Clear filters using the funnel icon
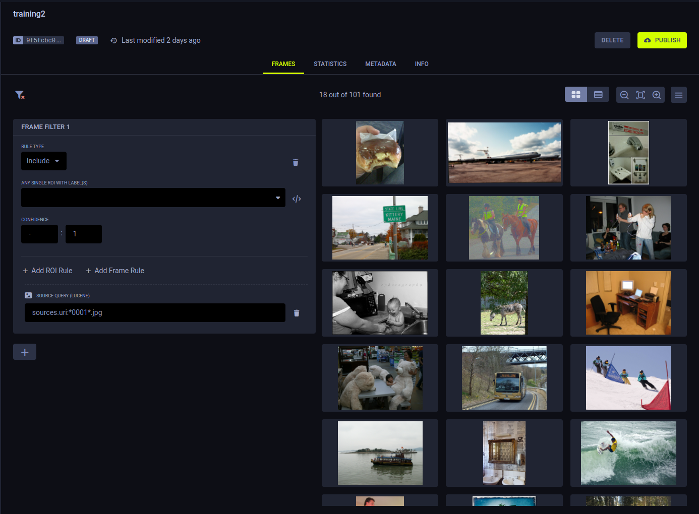699x514 pixels. [20, 95]
